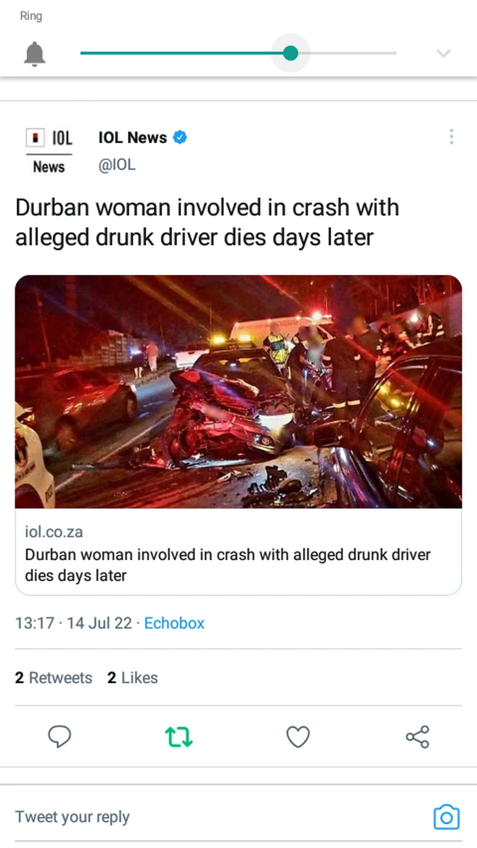Open the crash photo in article card

(238, 392)
